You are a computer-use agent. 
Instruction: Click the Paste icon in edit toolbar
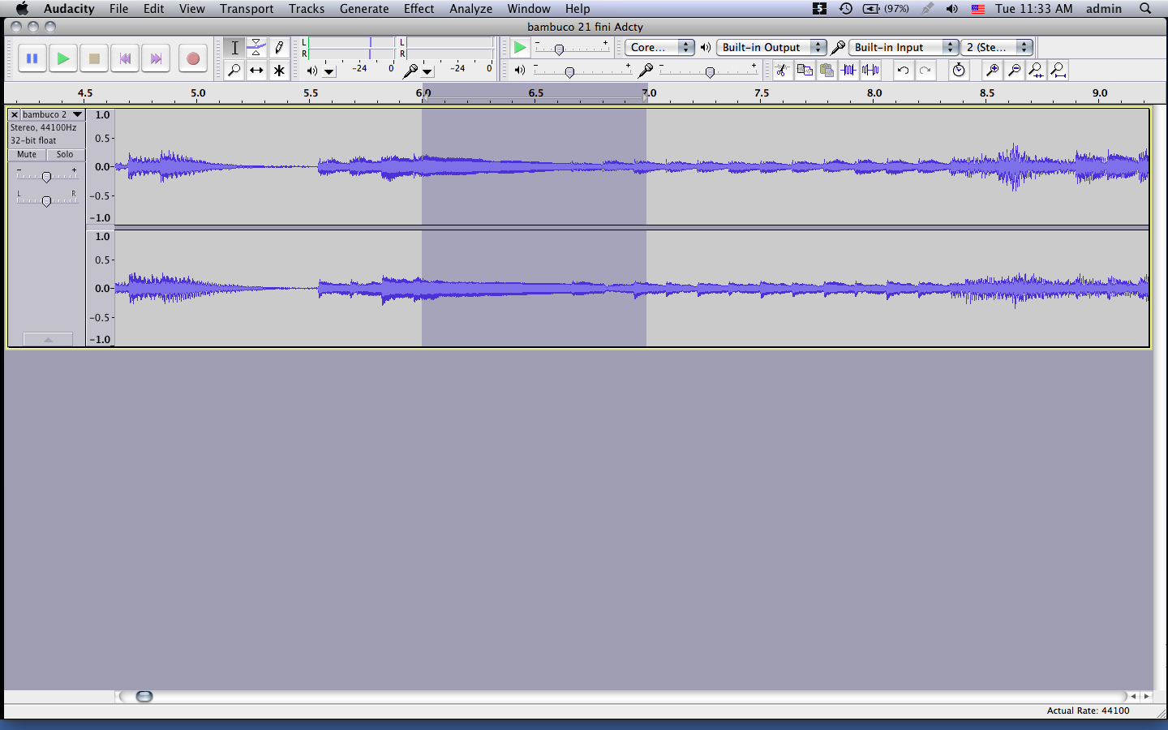click(x=827, y=71)
